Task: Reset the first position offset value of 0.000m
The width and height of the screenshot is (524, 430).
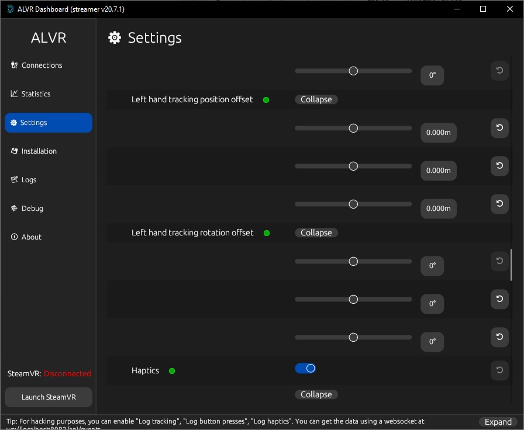Action: (x=499, y=128)
